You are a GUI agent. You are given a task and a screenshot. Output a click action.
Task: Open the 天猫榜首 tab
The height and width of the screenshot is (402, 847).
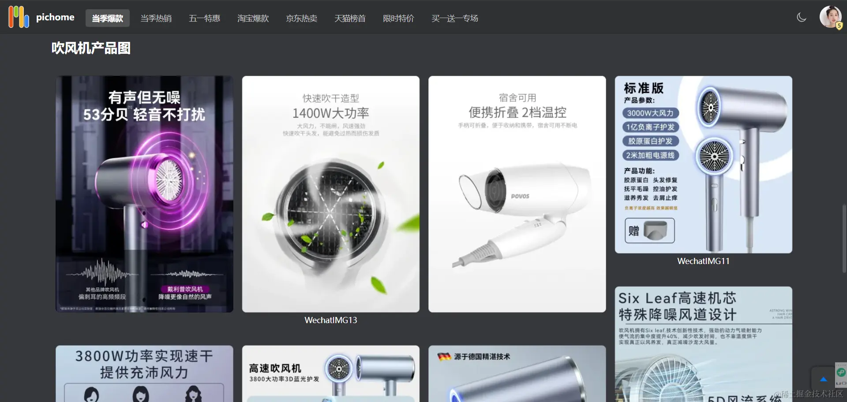click(350, 18)
